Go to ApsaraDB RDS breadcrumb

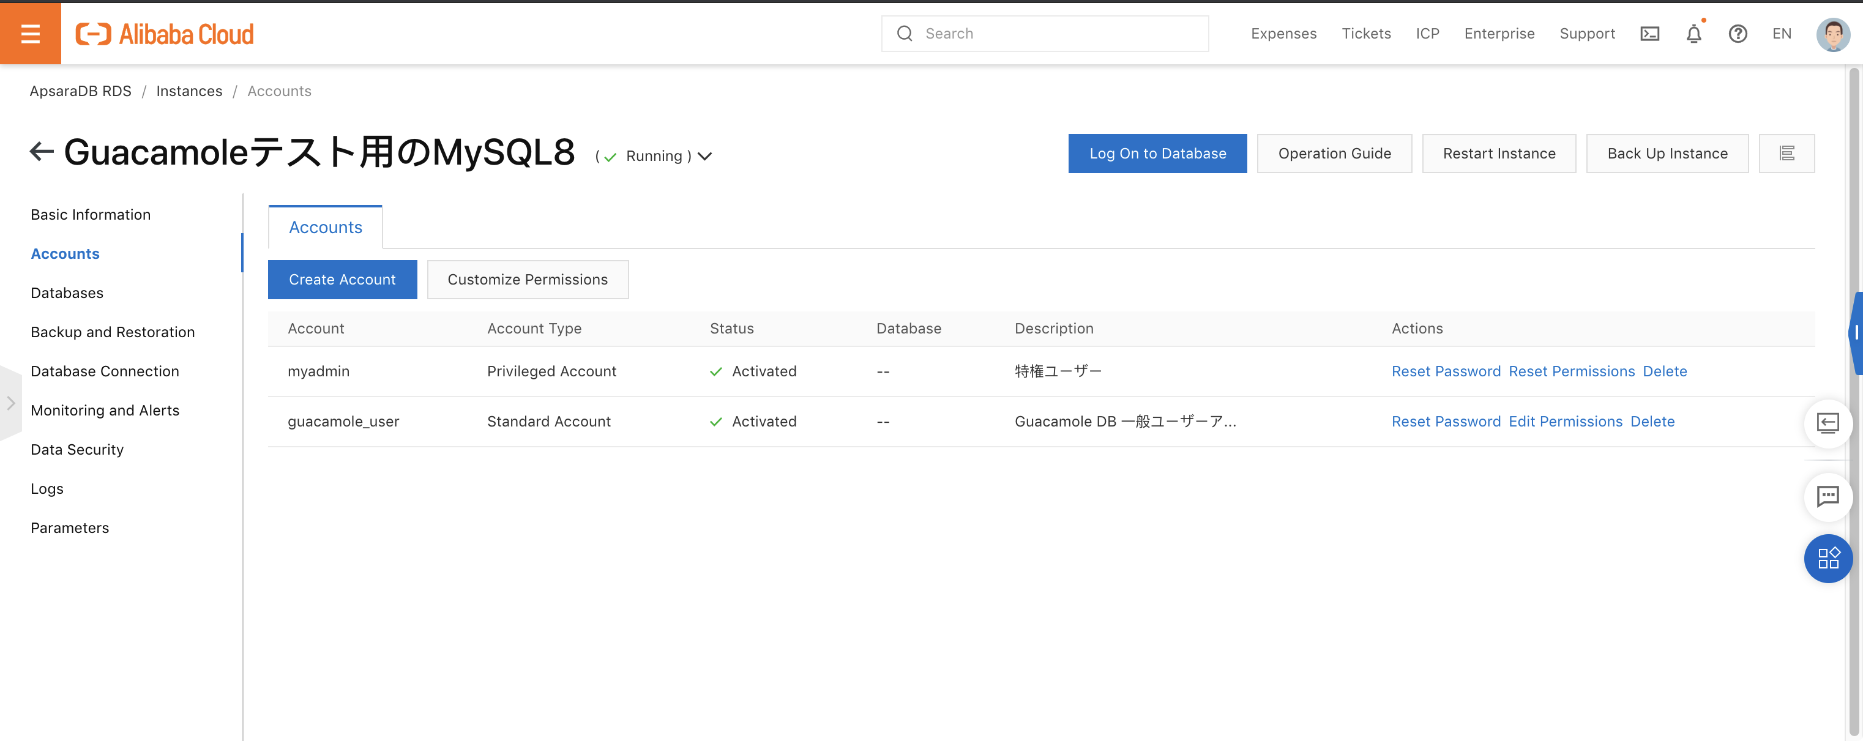point(80,91)
